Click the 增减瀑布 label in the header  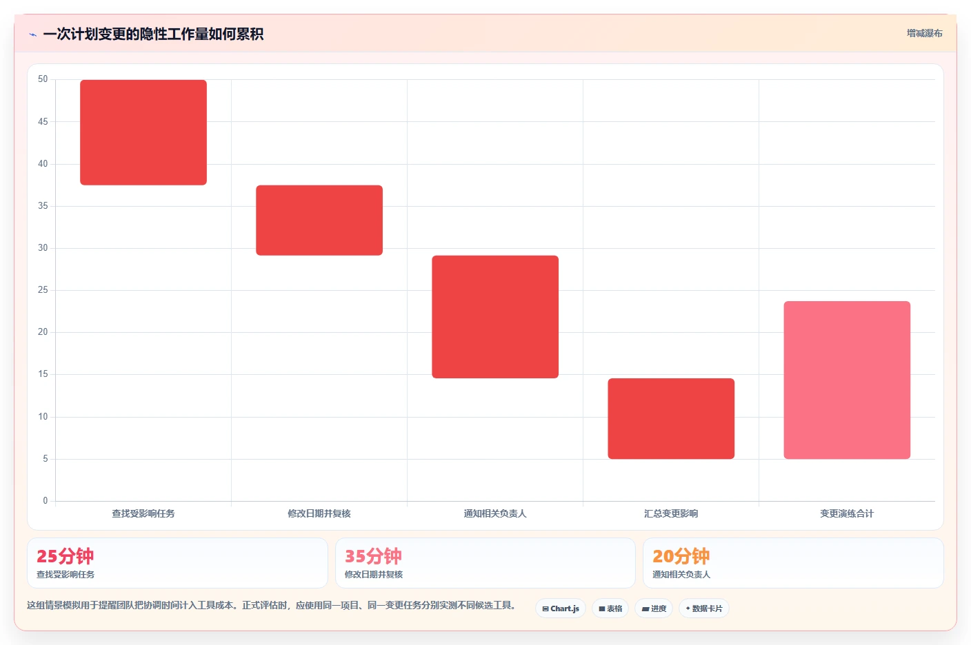pos(924,33)
